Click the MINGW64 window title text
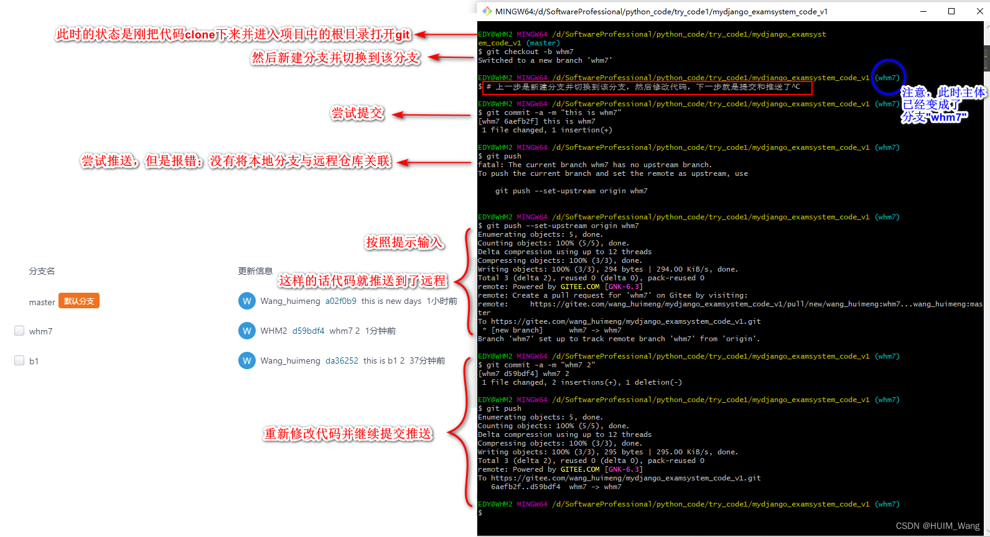Image resolution: width=990 pixels, height=537 pixels. [x=661, y=11]
